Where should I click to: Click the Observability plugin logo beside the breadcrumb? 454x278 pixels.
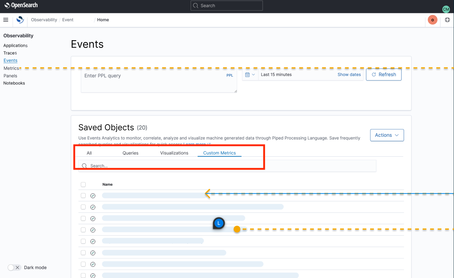[x=20, y=20]
